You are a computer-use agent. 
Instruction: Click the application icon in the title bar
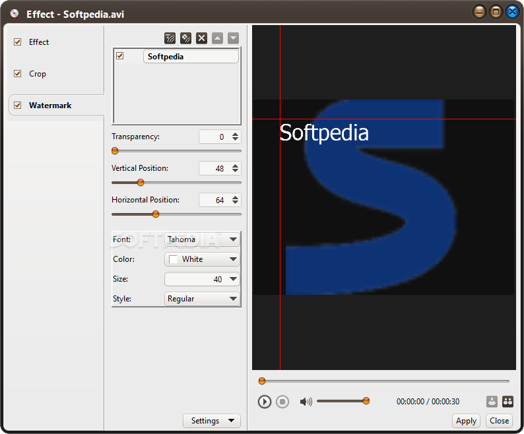15,14
